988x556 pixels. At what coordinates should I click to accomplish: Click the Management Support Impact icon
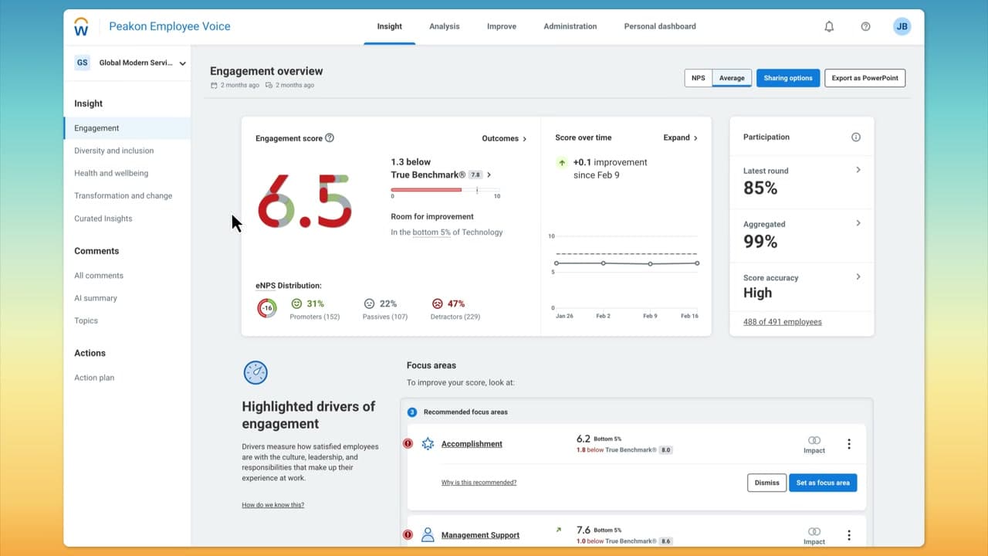(814, 531)
